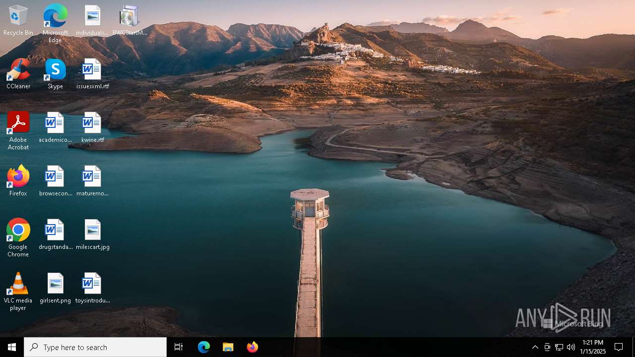Launch Skype from the desktop
This screenshot has height=357, width=635.
coord(55,74)
